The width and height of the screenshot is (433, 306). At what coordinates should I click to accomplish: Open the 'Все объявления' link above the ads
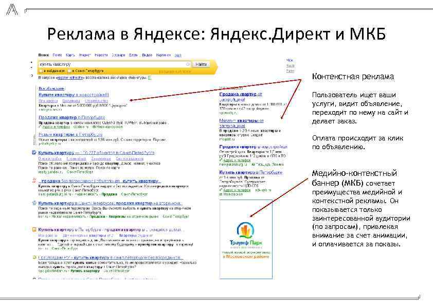(51, 88)
